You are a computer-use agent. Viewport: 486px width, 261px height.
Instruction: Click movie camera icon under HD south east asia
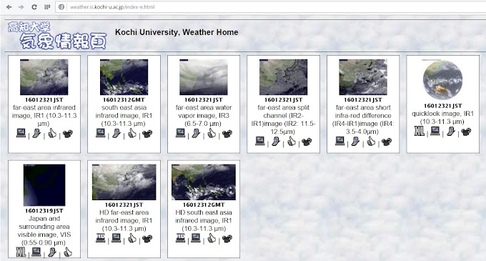[x=227, y=239]
